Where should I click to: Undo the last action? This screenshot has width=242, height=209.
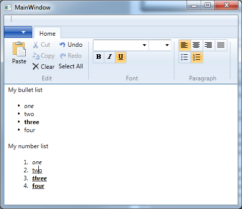point(71,45)
